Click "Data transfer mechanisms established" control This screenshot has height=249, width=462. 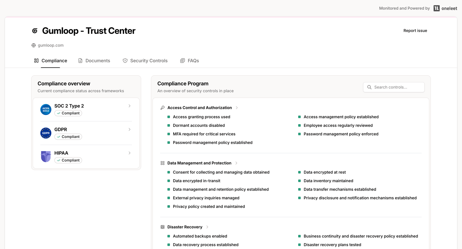coord(340,189)
